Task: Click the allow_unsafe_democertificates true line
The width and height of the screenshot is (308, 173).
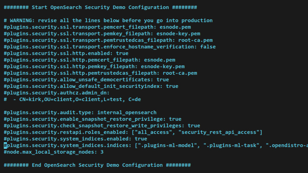Action: tap(86, 80)
